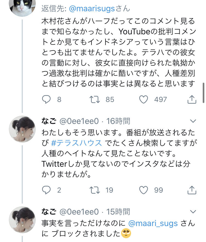This screenshot has width=206, height=242.
Task: Open なご's profile name on 16時間 tweet
Action: point(49,121)
